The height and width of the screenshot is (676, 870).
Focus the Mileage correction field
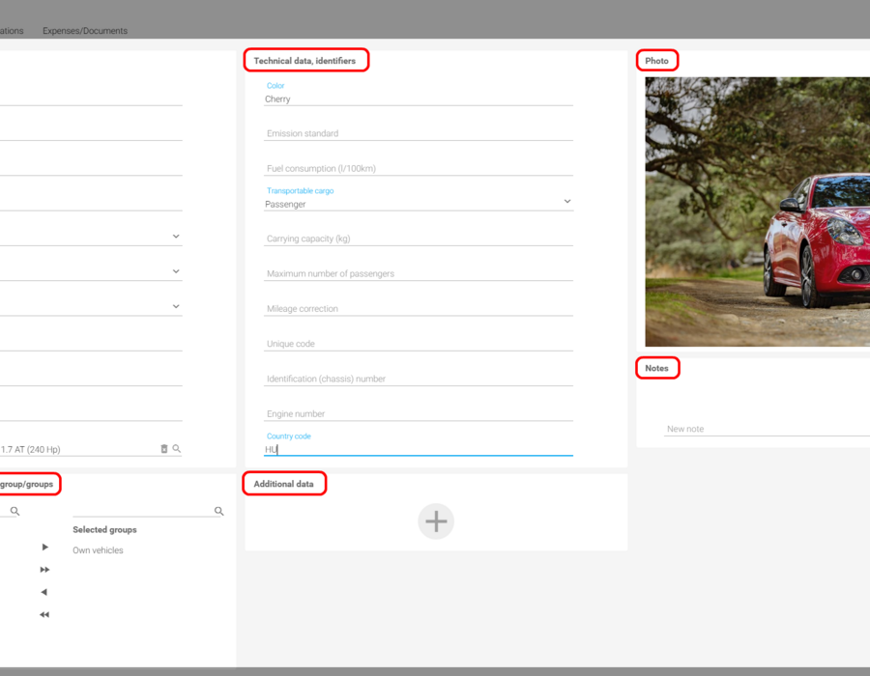(x=419, y=309)
